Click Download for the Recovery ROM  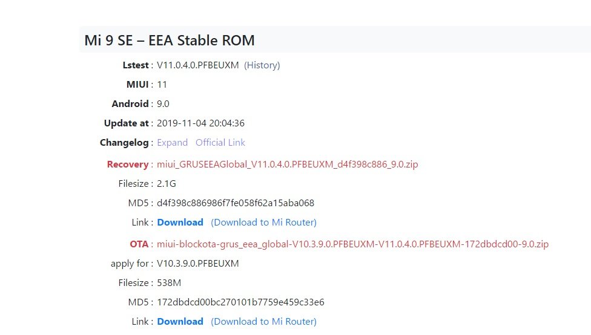click(x=180, y=223)
